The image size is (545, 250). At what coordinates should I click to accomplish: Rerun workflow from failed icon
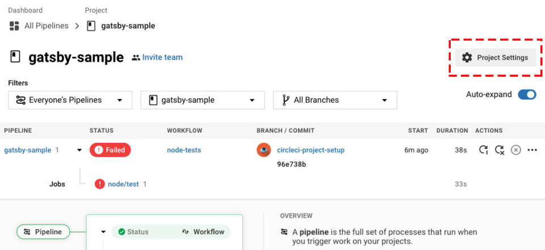pos(500,150)
